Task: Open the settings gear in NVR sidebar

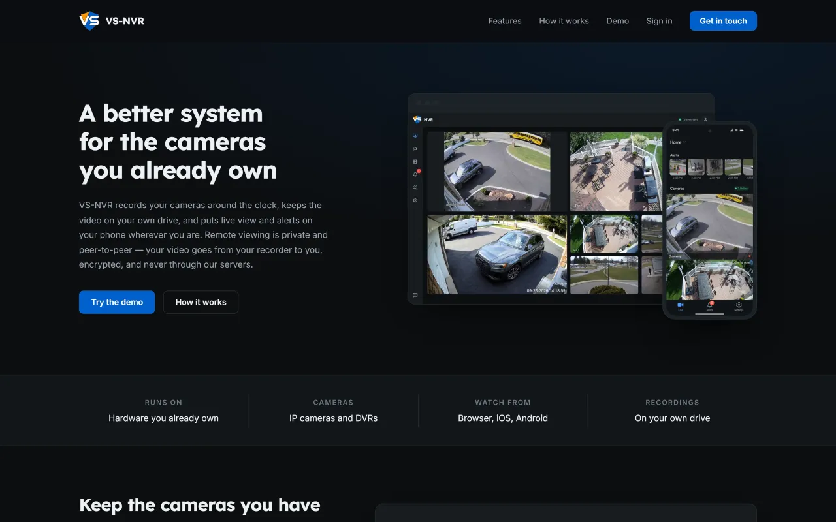Action: coord(415,200)
